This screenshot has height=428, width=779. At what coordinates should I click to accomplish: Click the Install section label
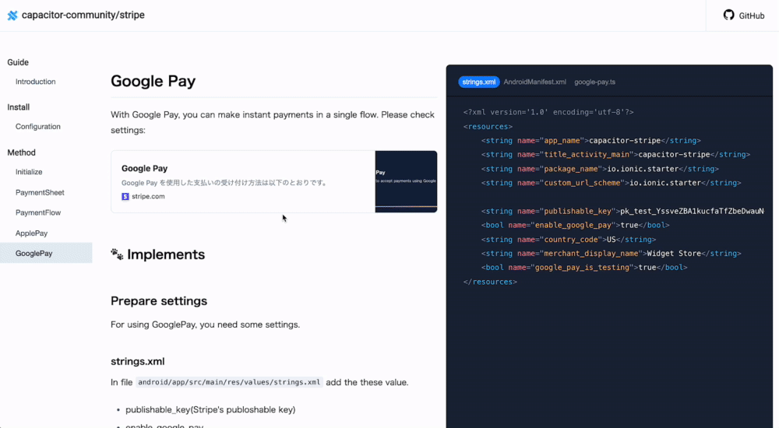coord(19,107)
